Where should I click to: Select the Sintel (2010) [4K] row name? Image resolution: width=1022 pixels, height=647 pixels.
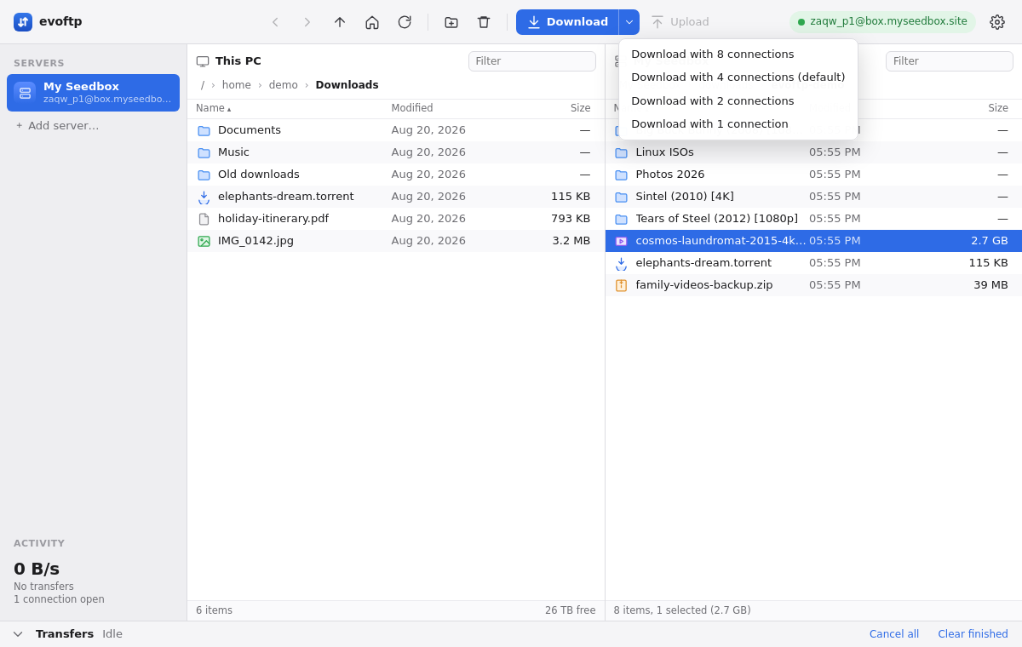[685, 197]
